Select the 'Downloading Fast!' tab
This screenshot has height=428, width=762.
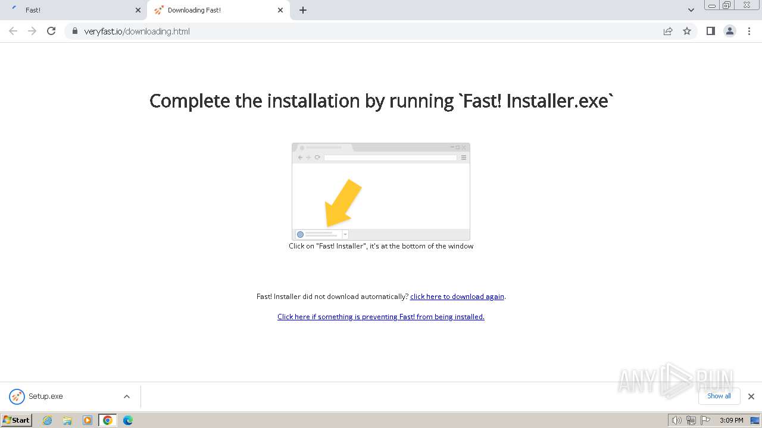(x=218, y=10)
